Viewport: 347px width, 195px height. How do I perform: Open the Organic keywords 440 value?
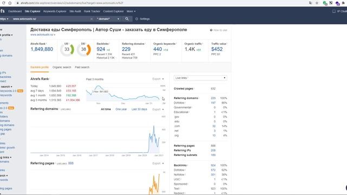tap(158, 49)
